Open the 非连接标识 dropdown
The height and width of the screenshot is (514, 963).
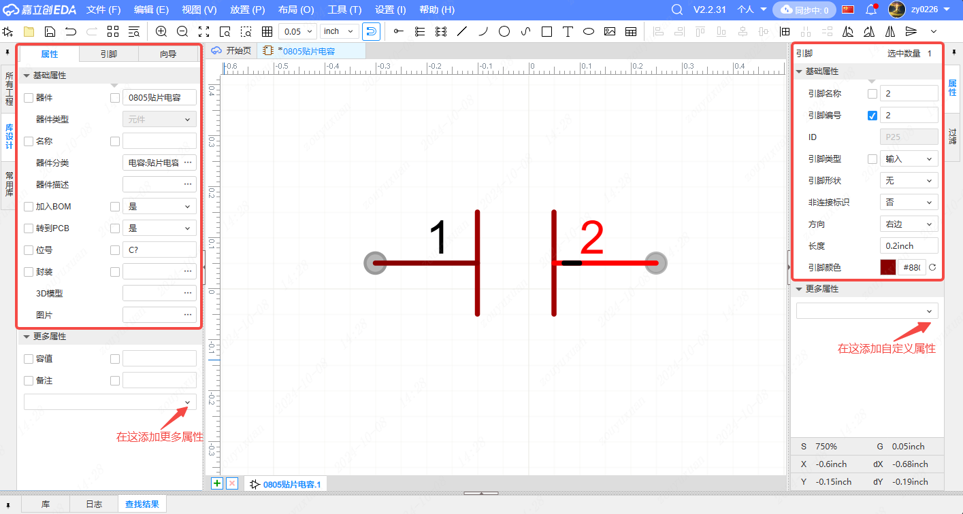[909, 203]
